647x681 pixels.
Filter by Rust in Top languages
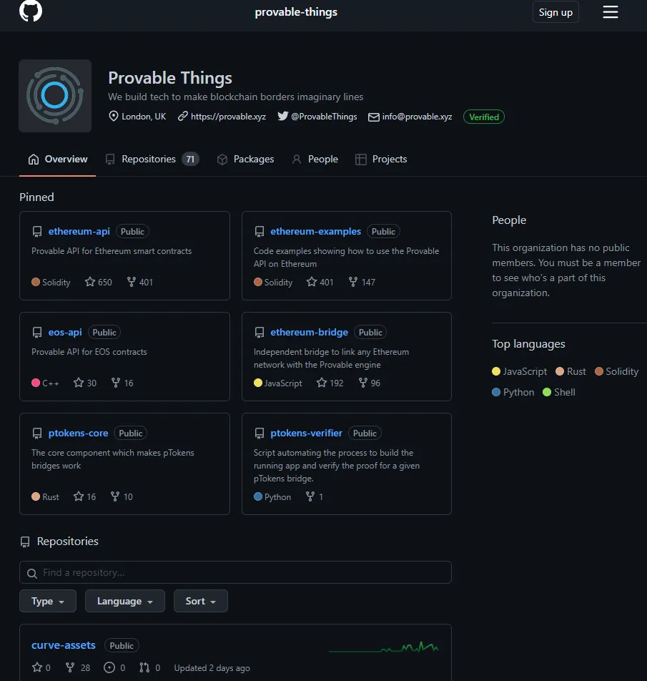[571, 371]
